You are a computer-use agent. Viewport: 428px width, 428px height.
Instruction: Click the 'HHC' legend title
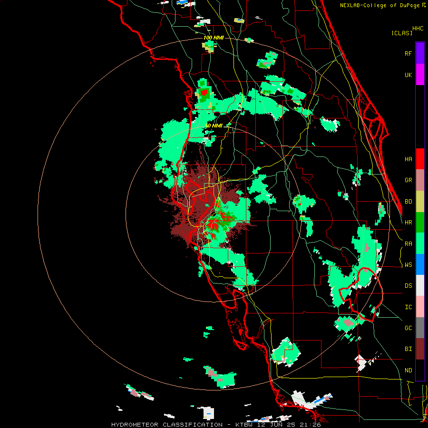tap(418, 29)
